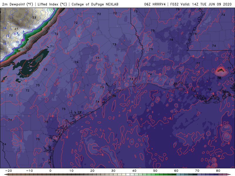The width and height of the screenshot is (235, 176).
Task: Click the purple 45 contour label
Action: tap(23, 40)
